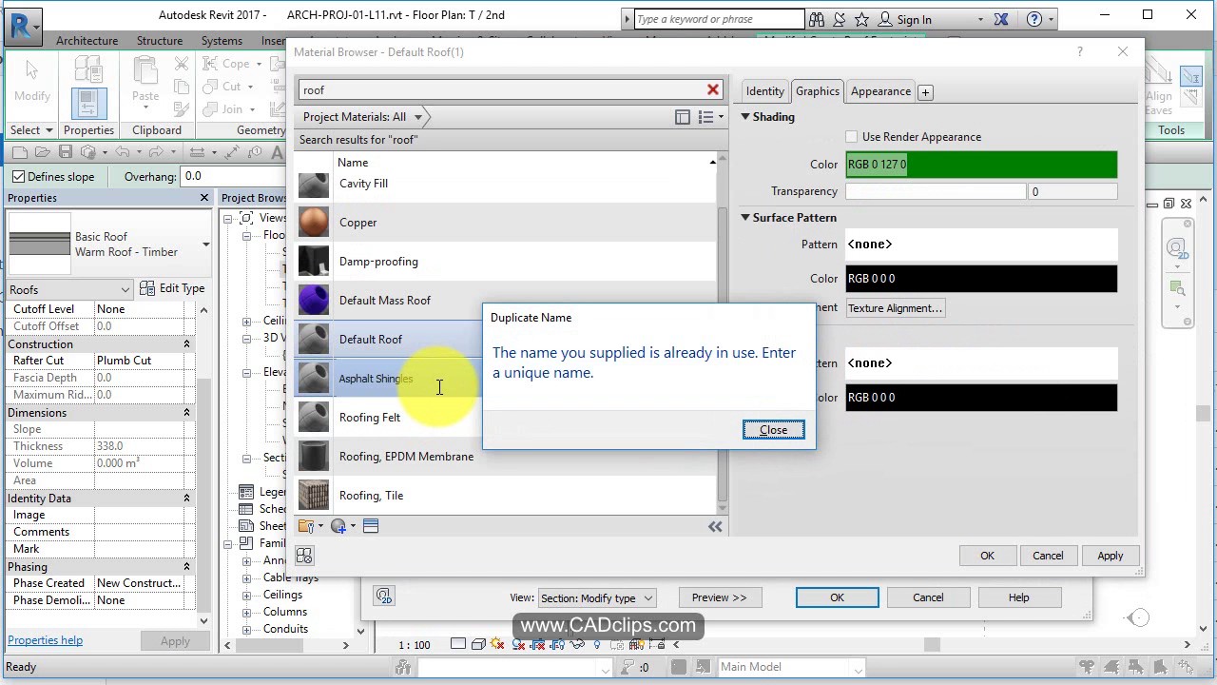1217x685 pixels.
Task: Collapse the Shading section
Action: [x=746, y=117]
